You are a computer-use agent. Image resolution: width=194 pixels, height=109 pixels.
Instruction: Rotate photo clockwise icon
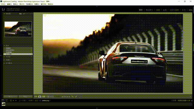(76, 97)
